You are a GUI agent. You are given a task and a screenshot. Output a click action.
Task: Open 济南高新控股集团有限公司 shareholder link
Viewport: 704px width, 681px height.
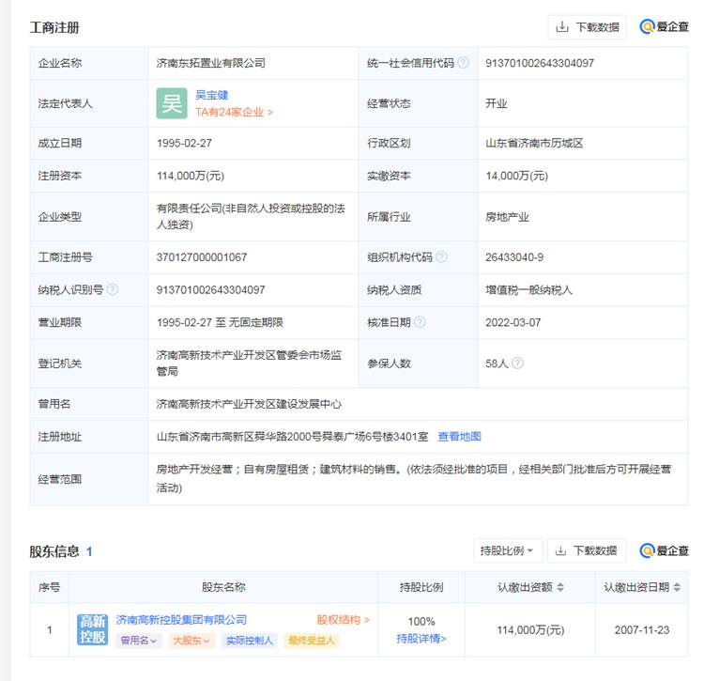(181, 620)
